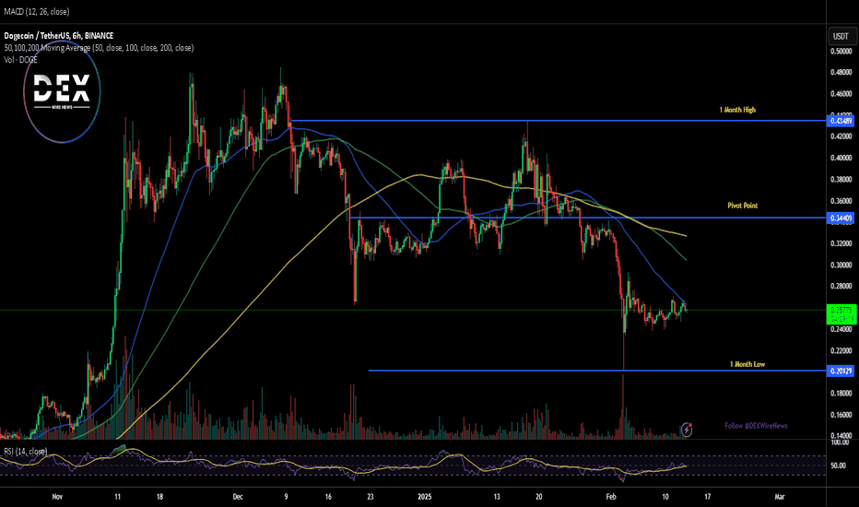Click the Mar date on time axis
Screen dimensions: 859x507
tap(779, 497)
